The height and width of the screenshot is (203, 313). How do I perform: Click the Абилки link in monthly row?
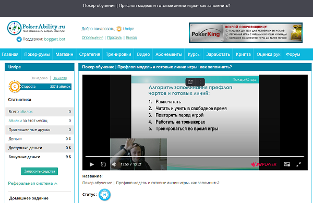point(15,121)
